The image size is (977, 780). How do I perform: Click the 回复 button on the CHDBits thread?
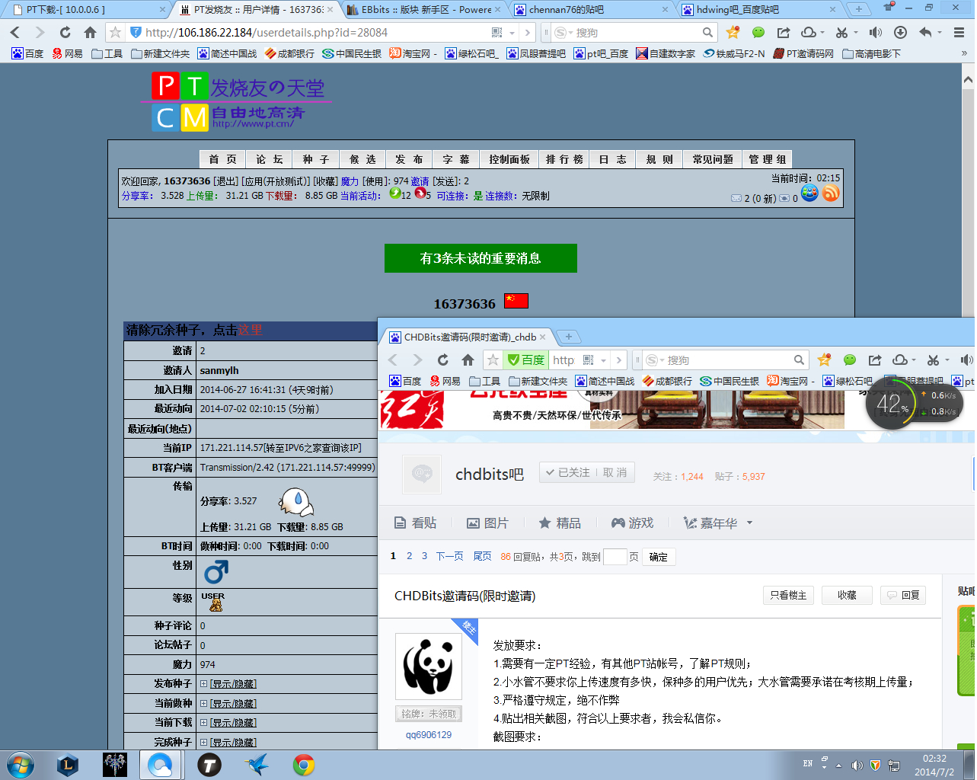coord(903,596)
